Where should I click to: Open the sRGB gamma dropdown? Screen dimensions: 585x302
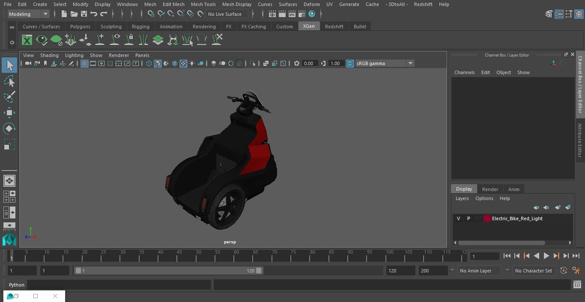pyautogui.click(x=384, y=63)
